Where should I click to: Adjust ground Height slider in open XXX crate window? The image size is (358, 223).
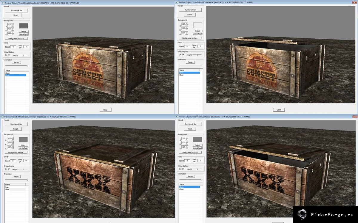(x=197, y=169)
